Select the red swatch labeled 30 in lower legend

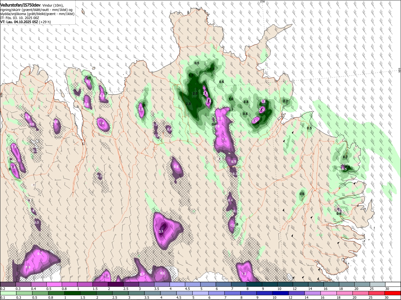(x=393, y=293)
